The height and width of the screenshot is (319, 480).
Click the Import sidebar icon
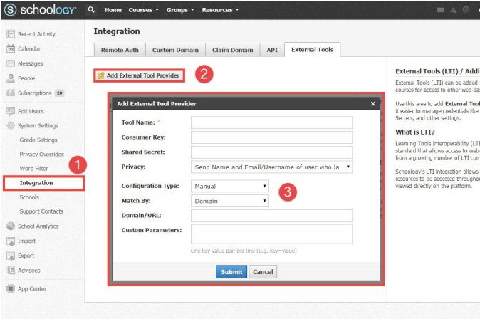pos(11,241)
